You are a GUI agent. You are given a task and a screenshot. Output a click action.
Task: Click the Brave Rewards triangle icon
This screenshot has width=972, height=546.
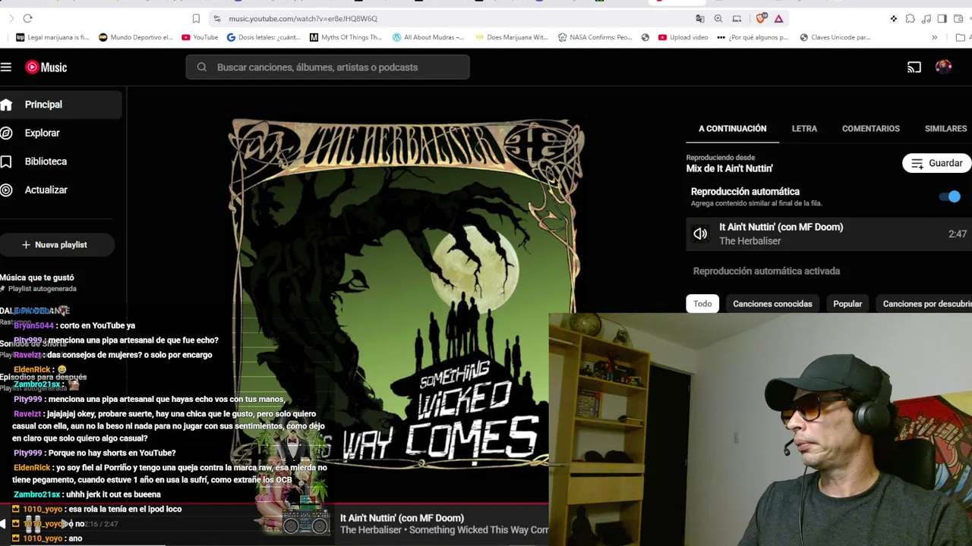(x=778, y=18)
